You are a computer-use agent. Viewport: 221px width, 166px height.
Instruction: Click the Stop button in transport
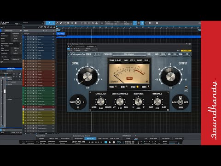(106, 142)
